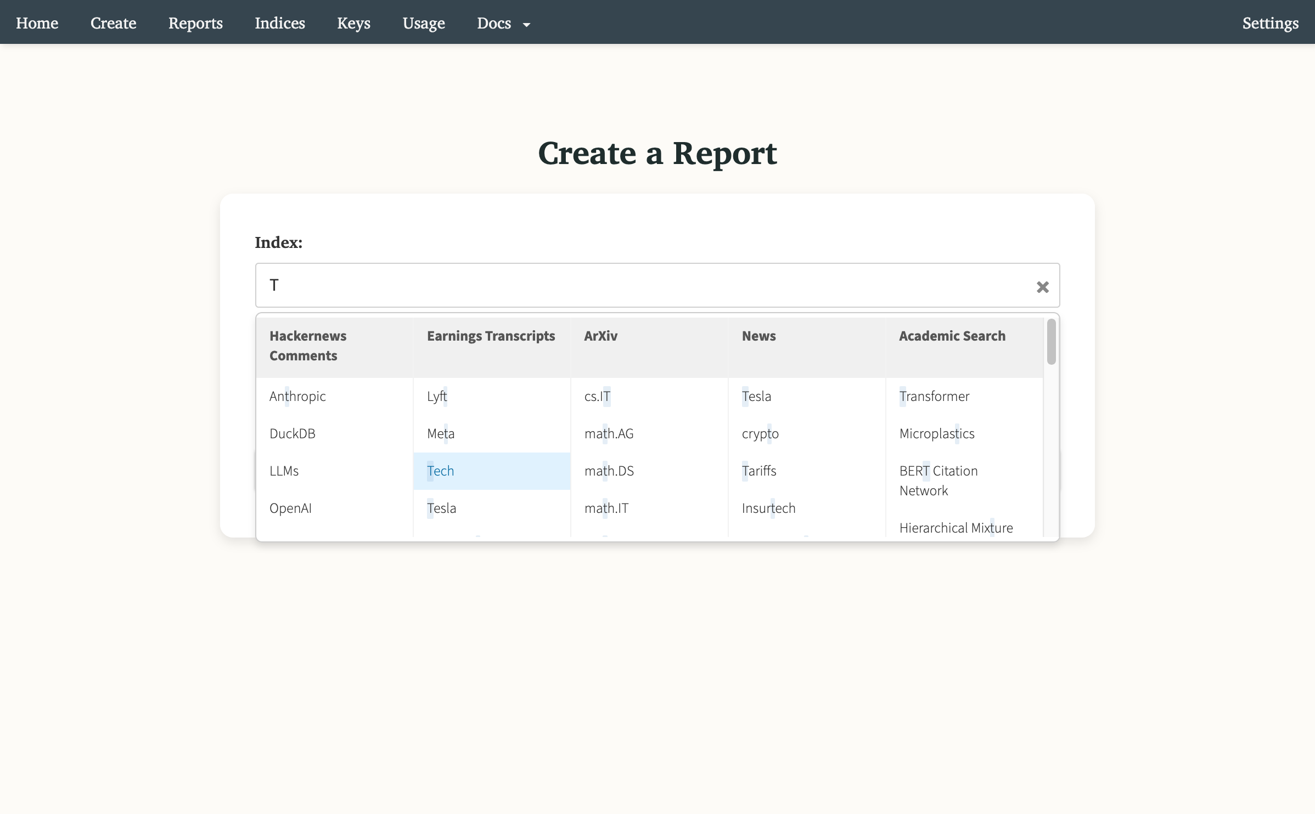Image resolution: width=1315 pixels, height=814 pixels.
Task: Navigate to the Indices page
Action: tap(280, 24)
